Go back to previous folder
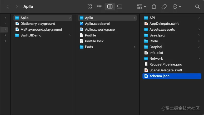 (x=8, y=7)
